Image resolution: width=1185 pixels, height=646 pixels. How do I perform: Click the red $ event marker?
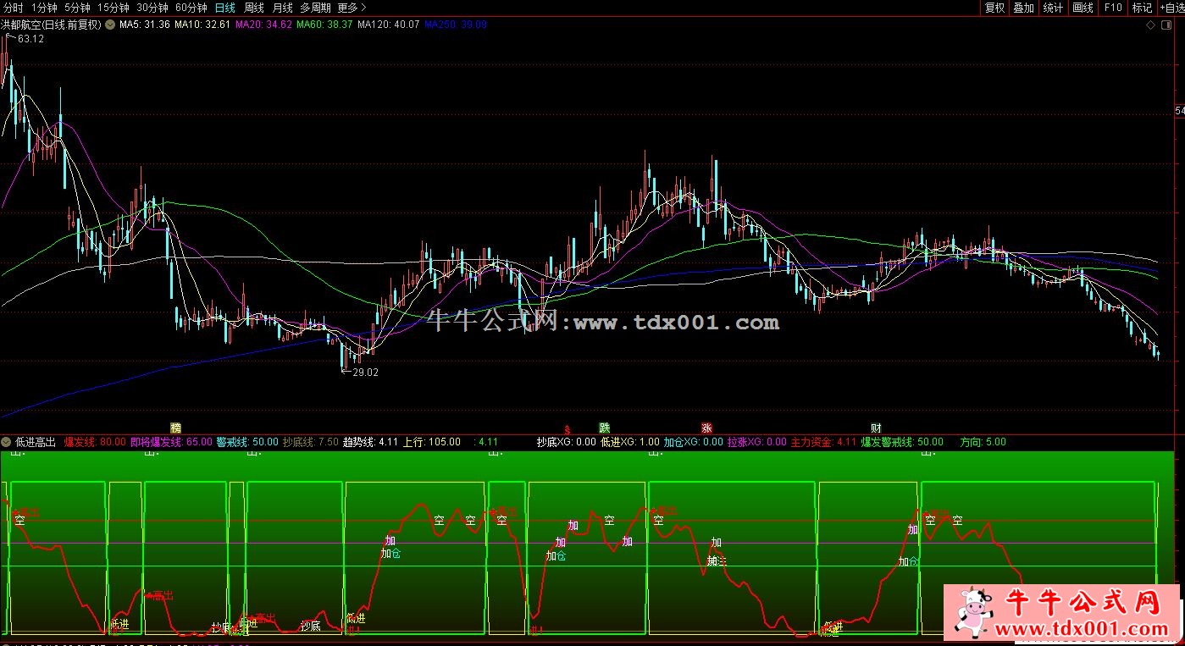568,429
